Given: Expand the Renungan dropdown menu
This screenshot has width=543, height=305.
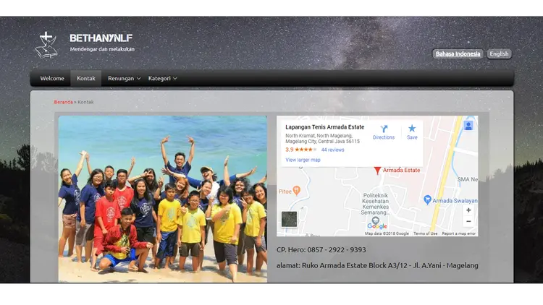Looking at the screenshot, I should [x=124, y=78].
